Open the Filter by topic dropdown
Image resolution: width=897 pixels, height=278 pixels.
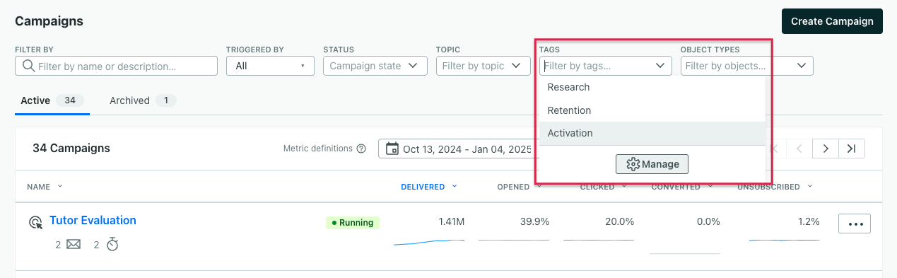tap(483, 66)
